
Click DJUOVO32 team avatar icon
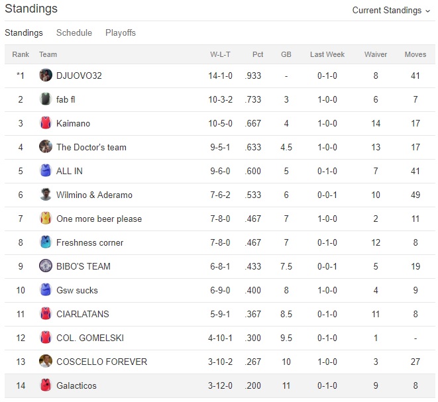coord(46,75)
